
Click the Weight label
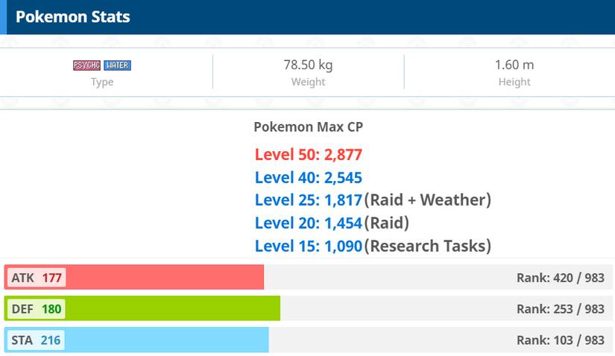click(x=308, y=82)
